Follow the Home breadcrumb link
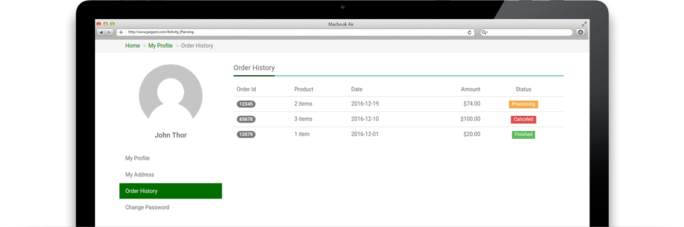Image resolution: width=684 pixels, height=227 pixels. click(132, 45)
